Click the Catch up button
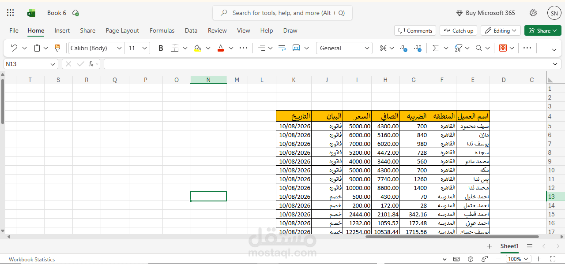Image resolution: width=565 pixels, height=264 pixels. (458, 30)
